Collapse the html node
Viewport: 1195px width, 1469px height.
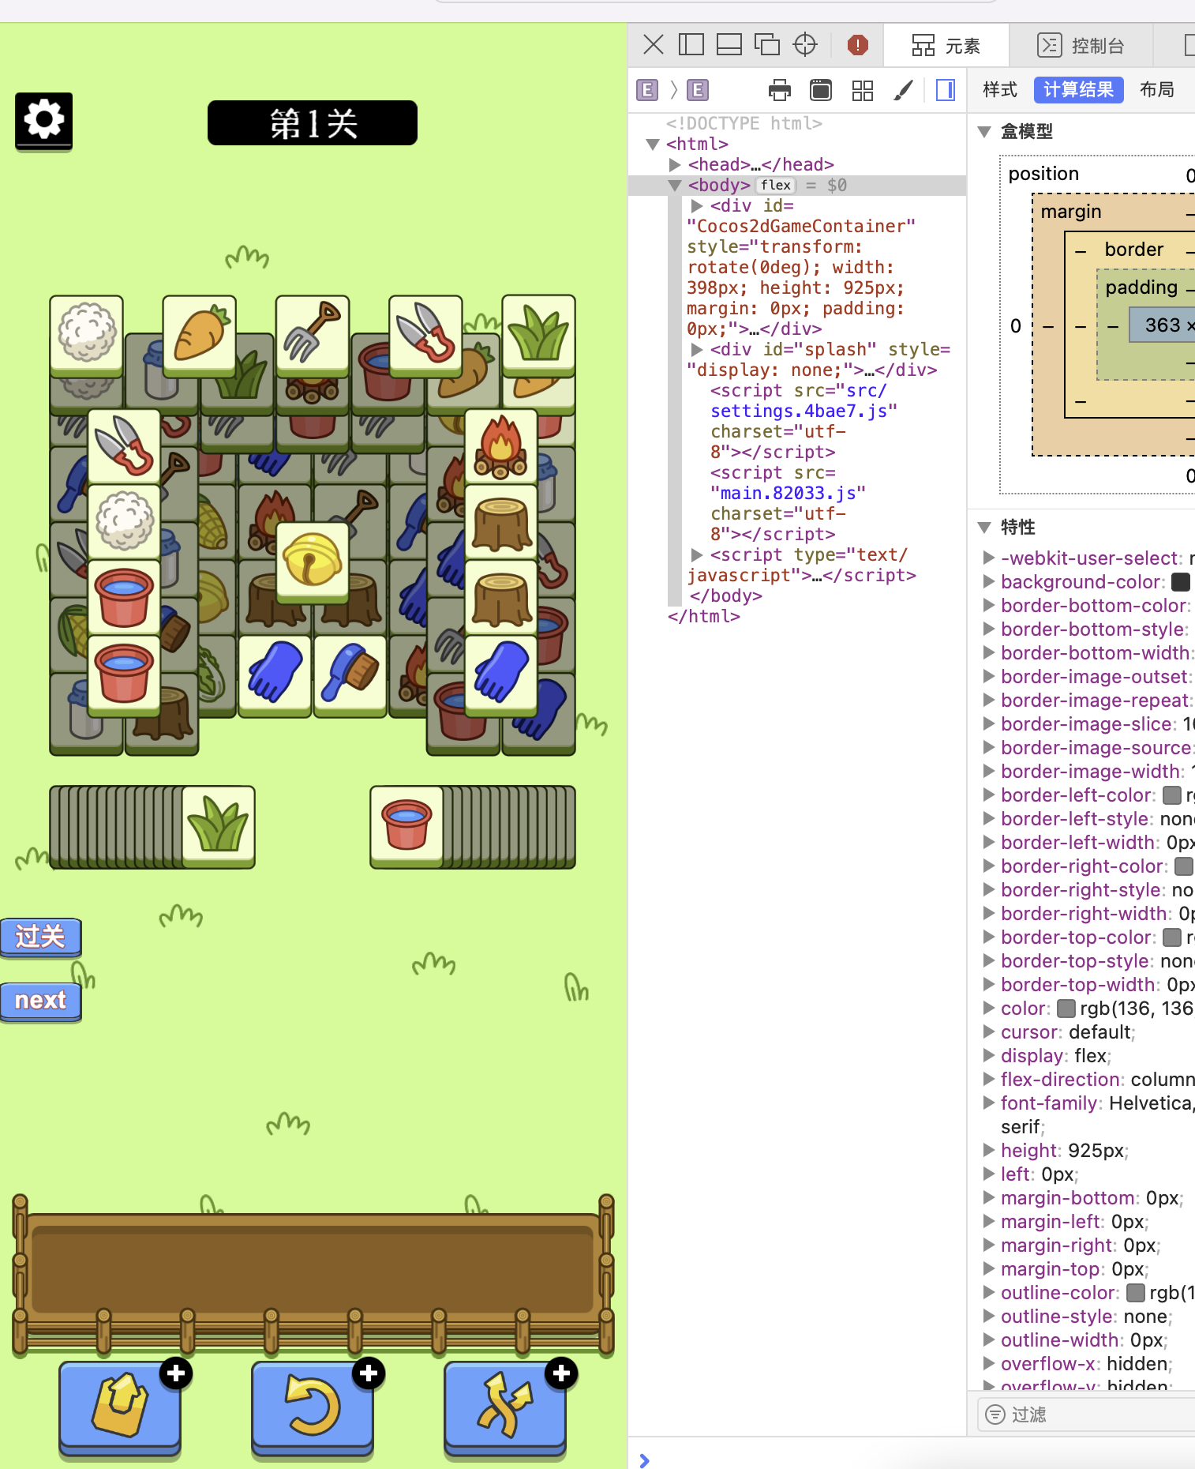point(653,145)
